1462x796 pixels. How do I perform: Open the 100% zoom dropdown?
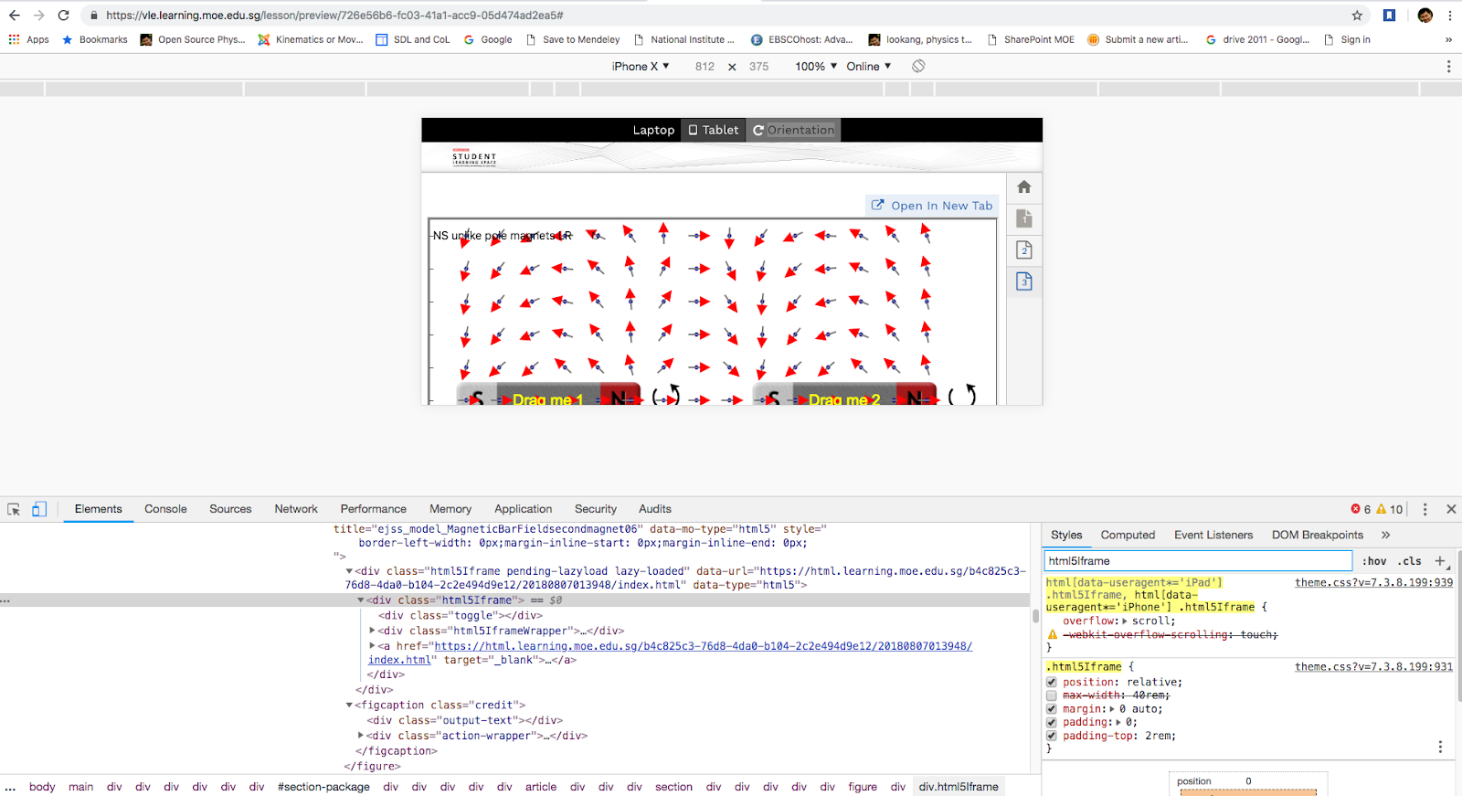coord(816,66)
